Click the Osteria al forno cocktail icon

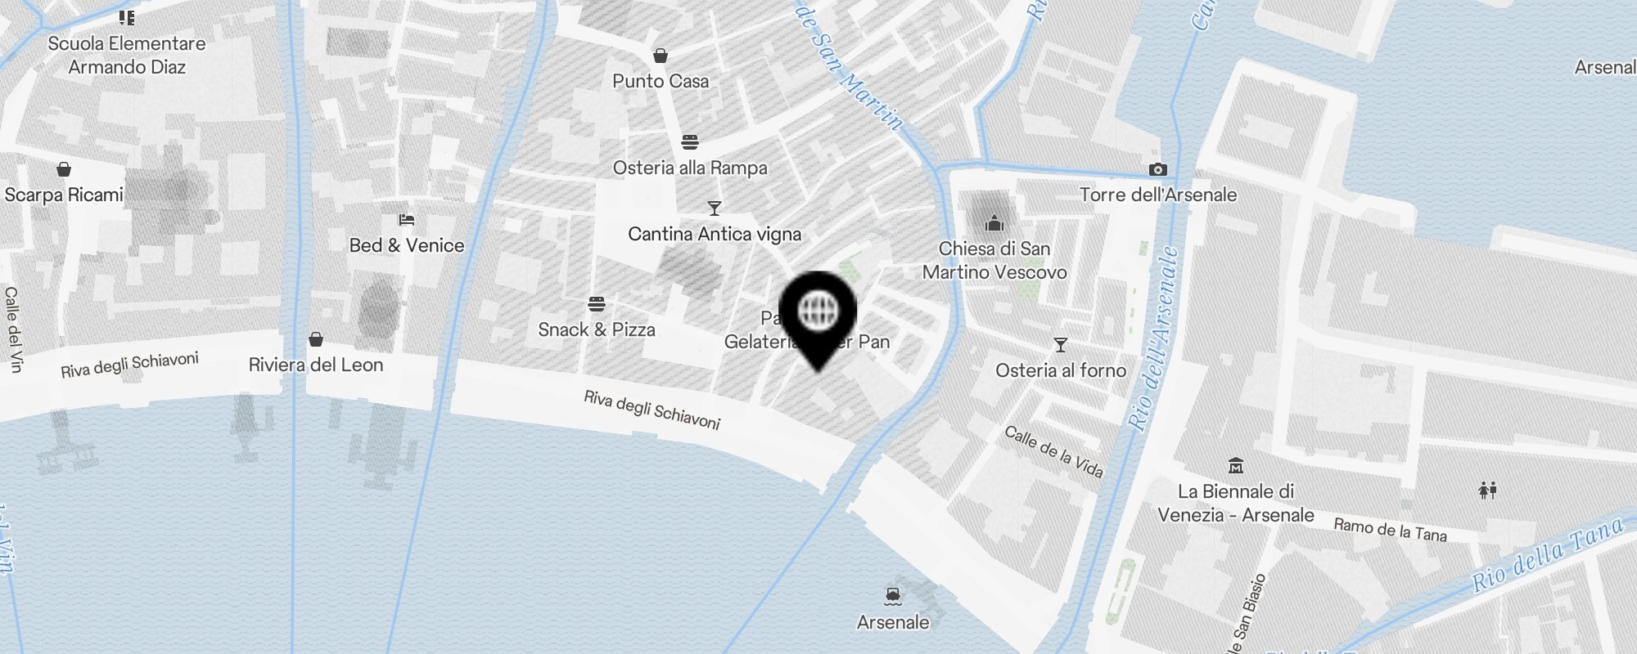click(x=1061, y=345)
